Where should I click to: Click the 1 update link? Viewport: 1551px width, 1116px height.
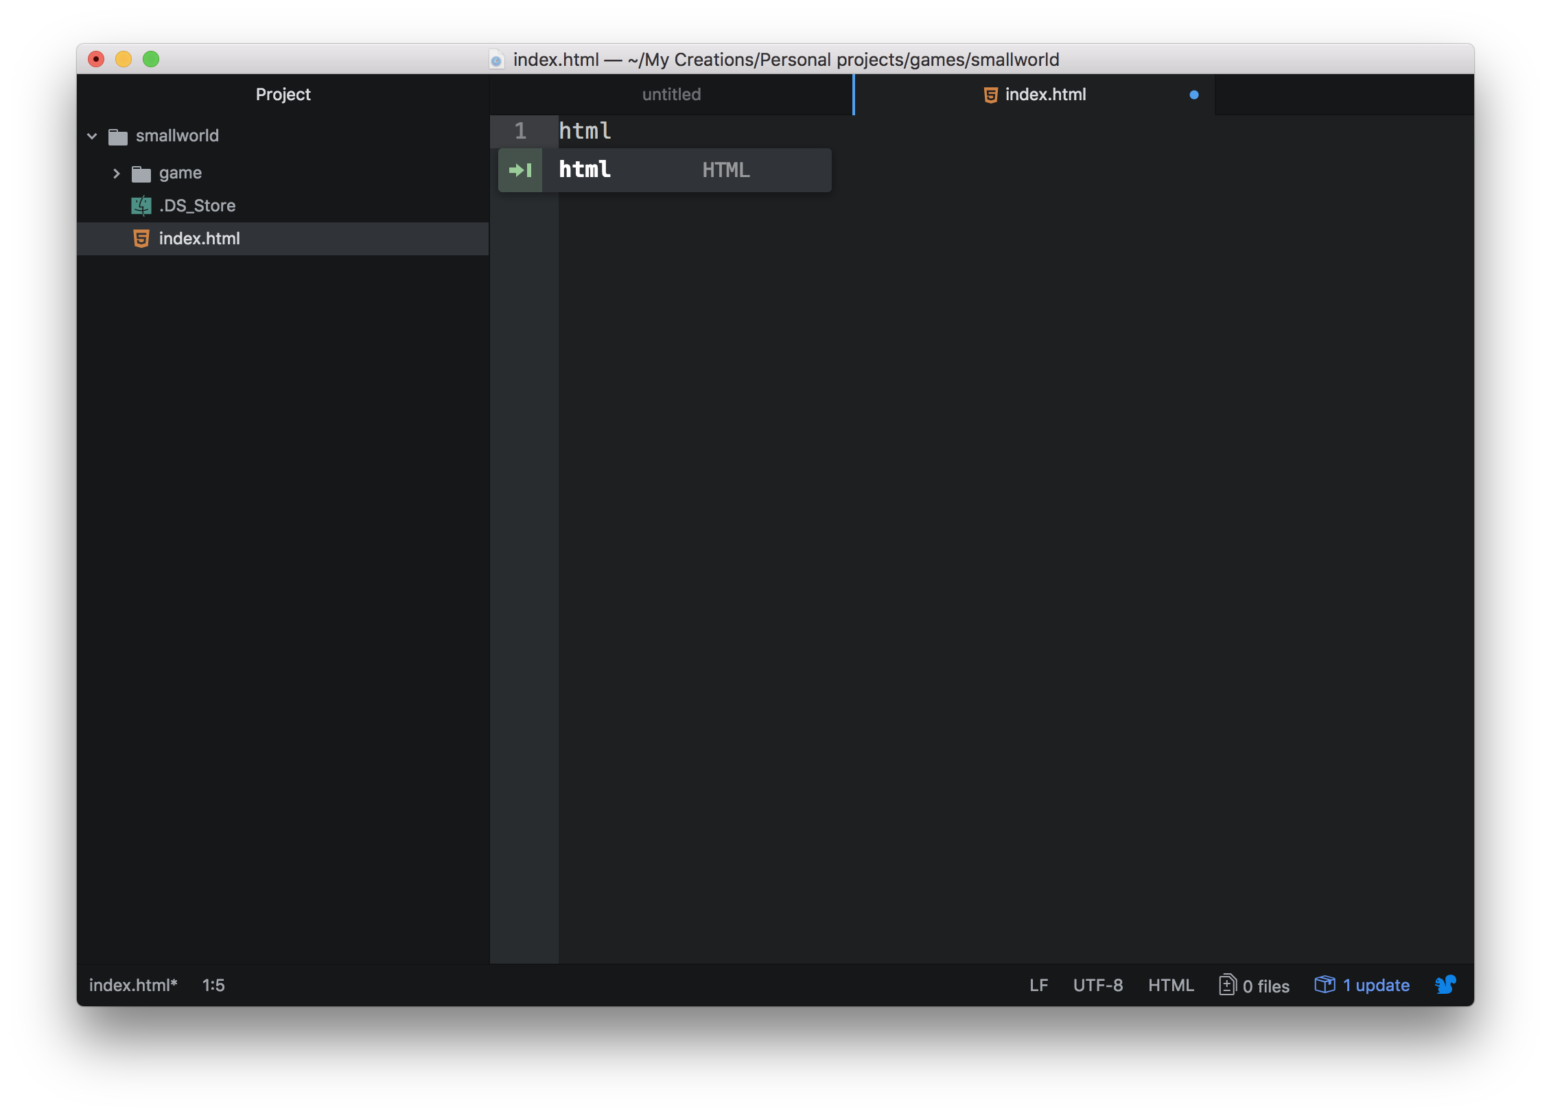pyautogui.click(x=1375, y=986)
